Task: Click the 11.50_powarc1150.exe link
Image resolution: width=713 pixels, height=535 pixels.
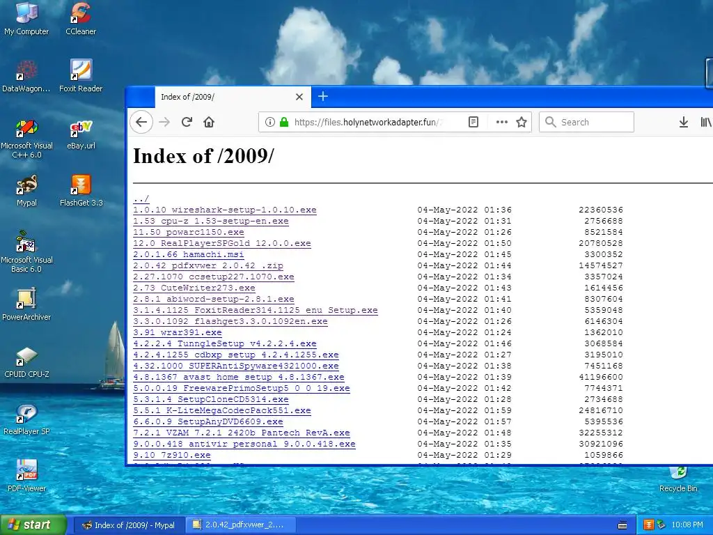Action: pos(188,232)
